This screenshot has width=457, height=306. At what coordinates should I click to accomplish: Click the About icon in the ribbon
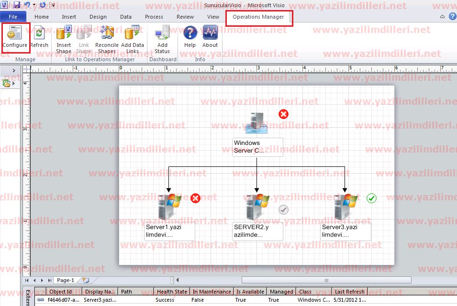210,37
